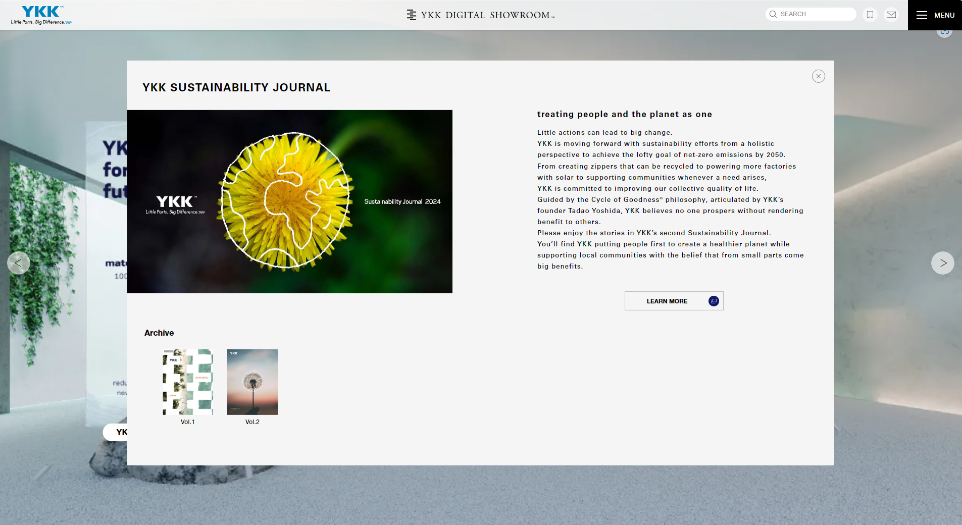Click the round icon below MENU button

click(x=944, y=33)
